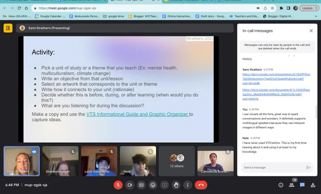
Task: Click the meet.google.com address bar
Action: point(144,8)
